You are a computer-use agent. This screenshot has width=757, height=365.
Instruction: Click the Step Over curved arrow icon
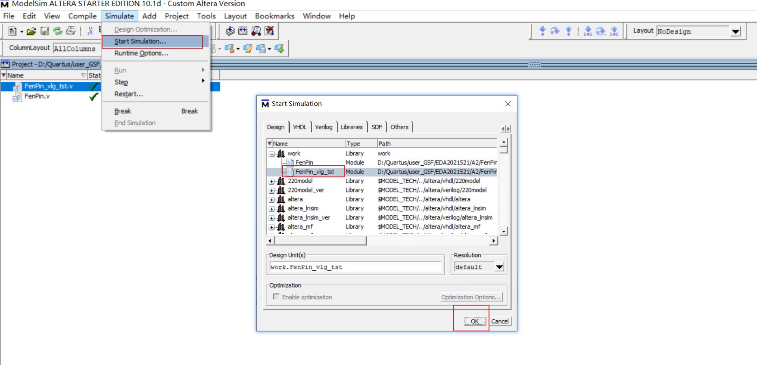tap(555, 31)
